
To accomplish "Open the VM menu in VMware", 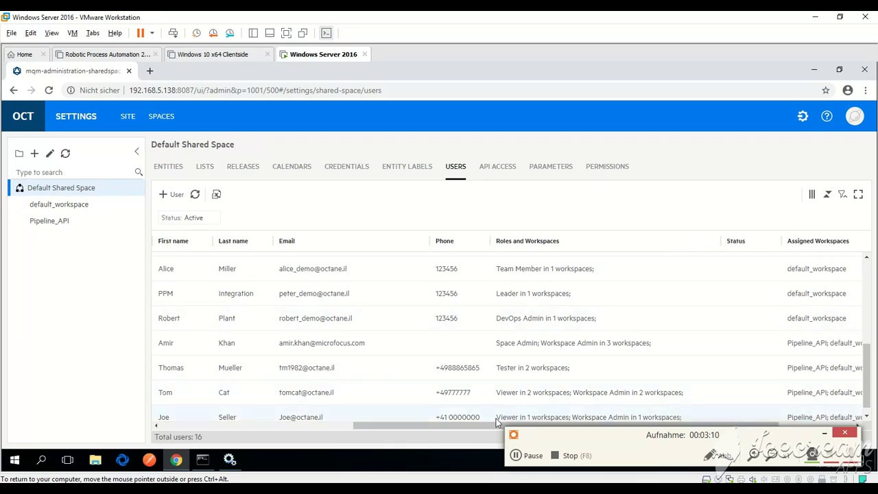I will click(72, 33).
